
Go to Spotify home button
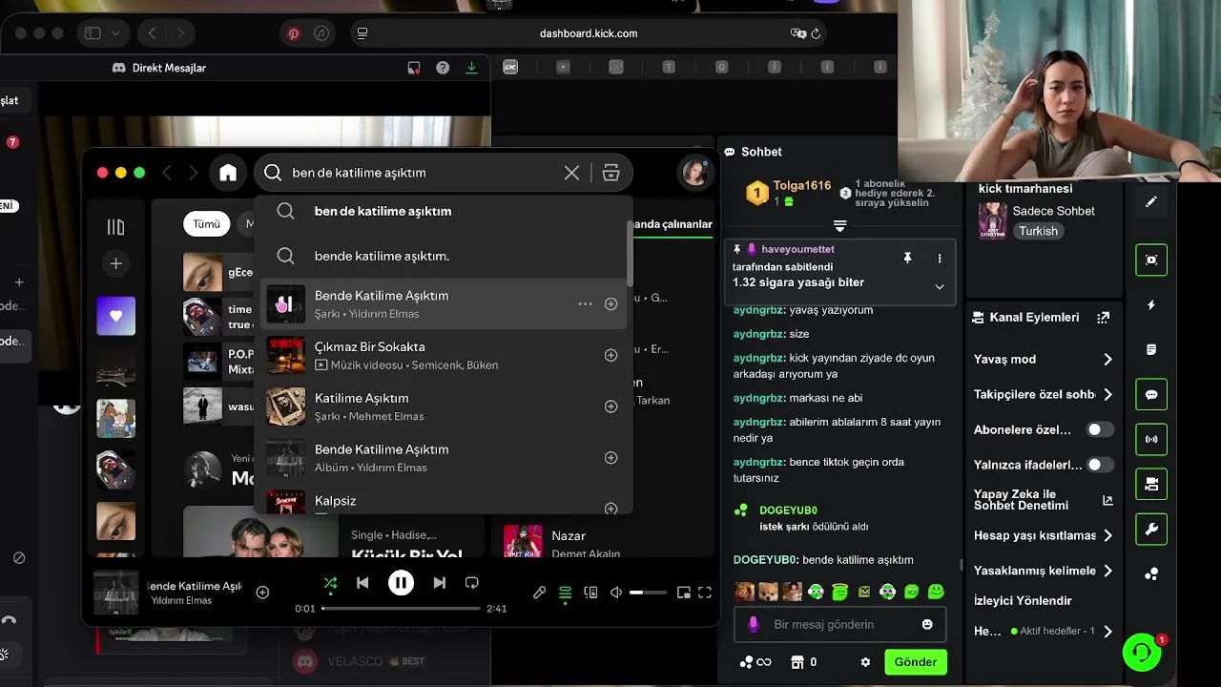point(228,173)
